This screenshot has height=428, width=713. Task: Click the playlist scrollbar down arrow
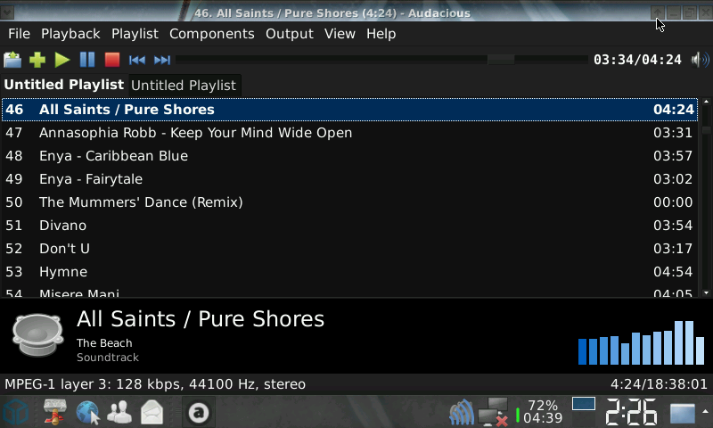707,292
